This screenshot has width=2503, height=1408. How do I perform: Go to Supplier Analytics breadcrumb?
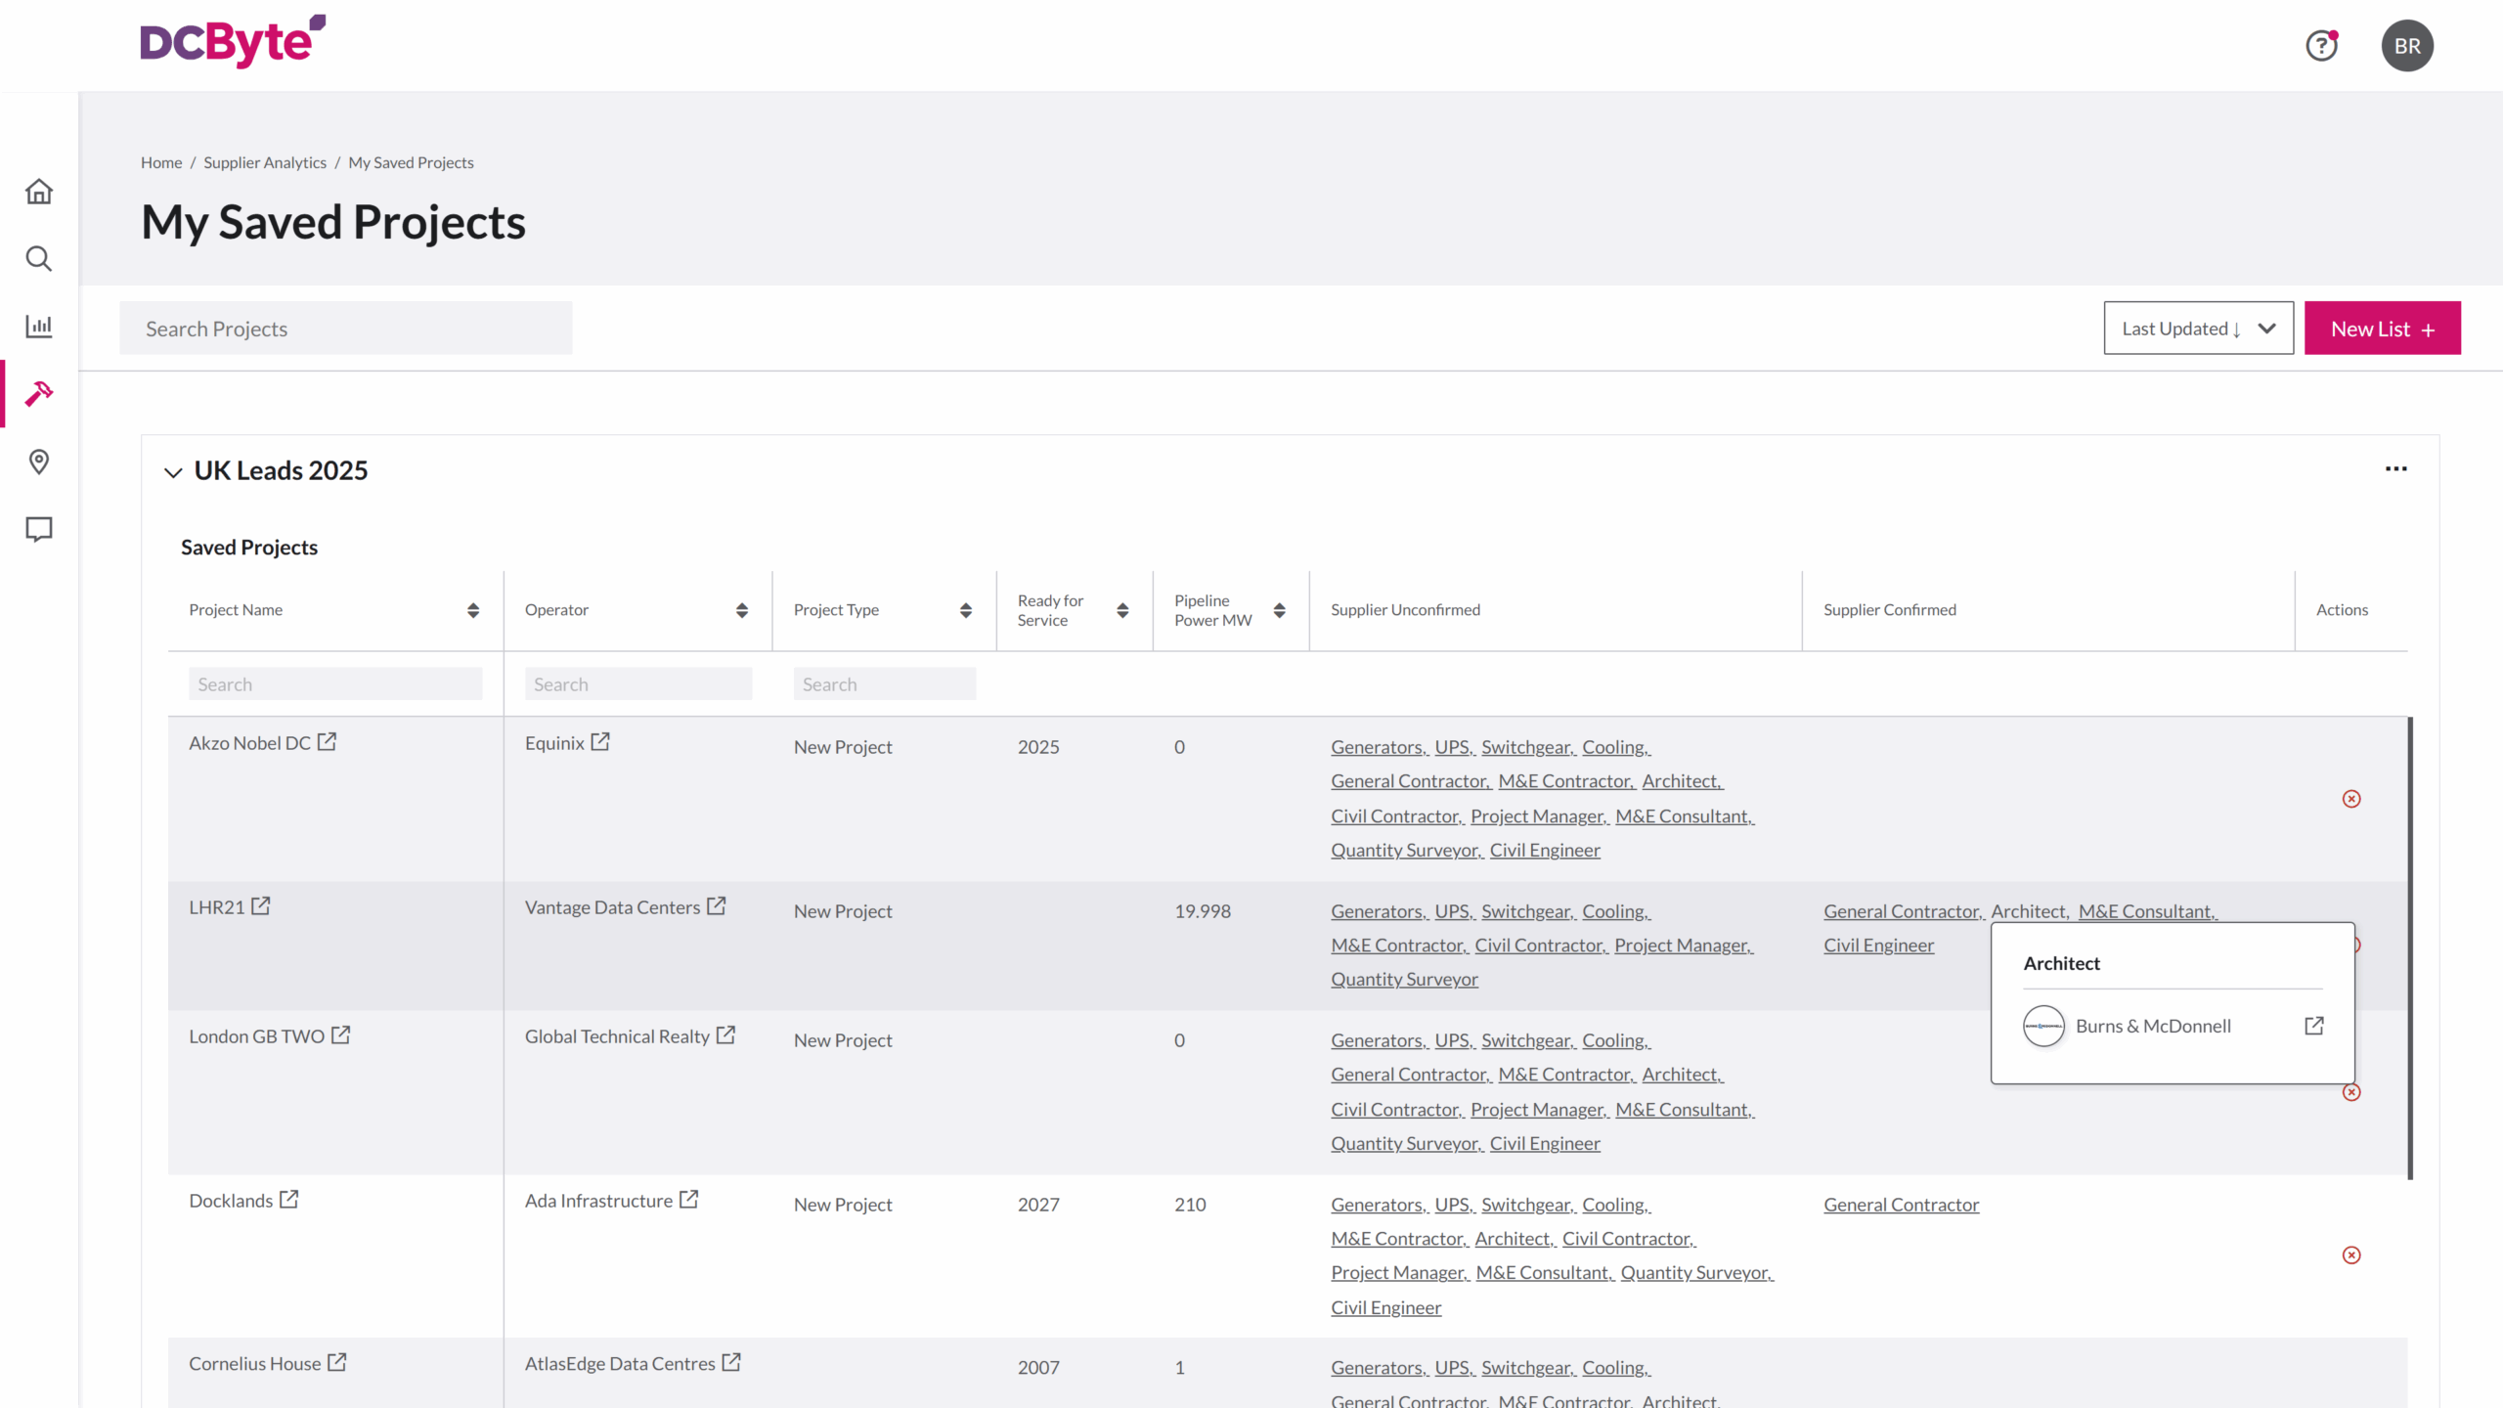pyautogui.click(x=265, y=162)
